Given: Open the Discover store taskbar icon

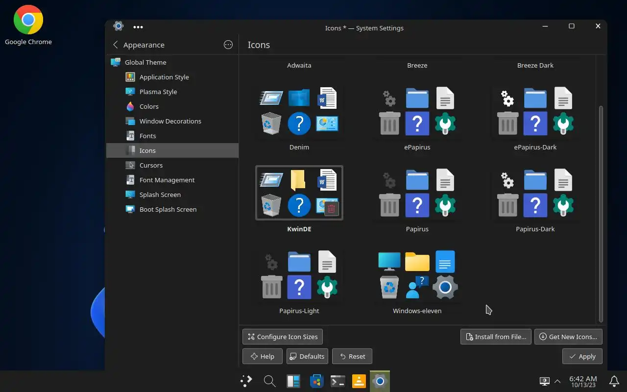Looking at the screenshot, I should point(317,381).
